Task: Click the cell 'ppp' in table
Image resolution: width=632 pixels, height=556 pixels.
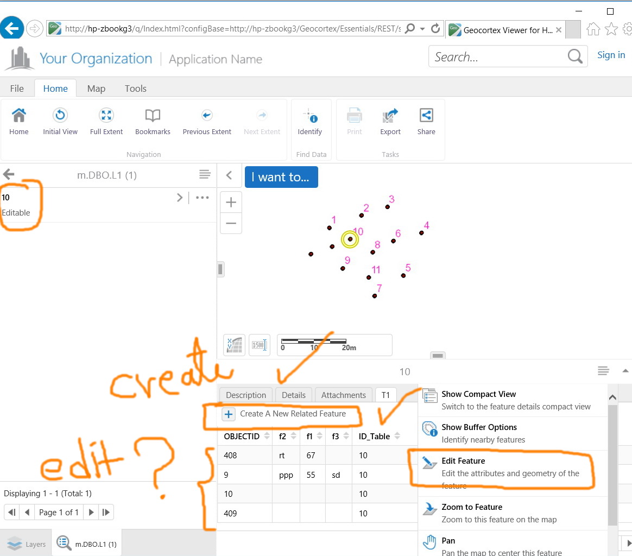Action: click(286, 475)
